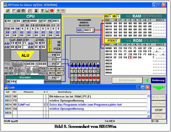This screenshot has width=171, height=132.
Task: Click the yellow ALU block
Action: click(x=25, y=55)
